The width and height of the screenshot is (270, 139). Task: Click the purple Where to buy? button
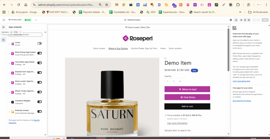click(x=187, y=89)
